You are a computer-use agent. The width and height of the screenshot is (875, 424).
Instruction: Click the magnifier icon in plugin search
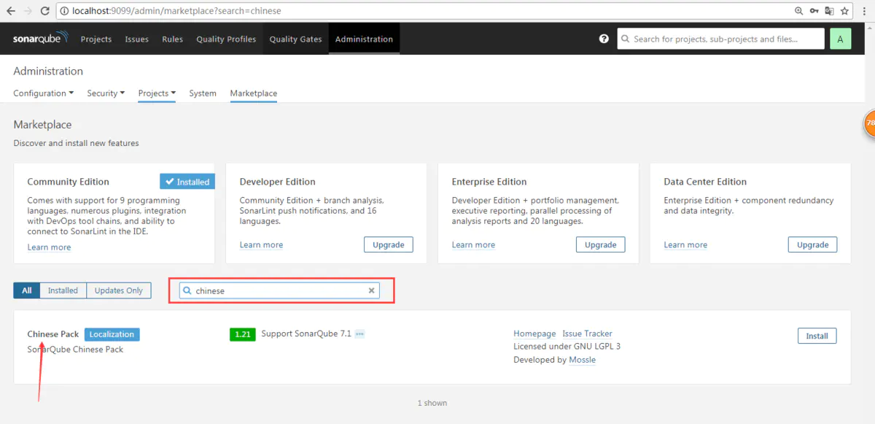pos(187,290)
